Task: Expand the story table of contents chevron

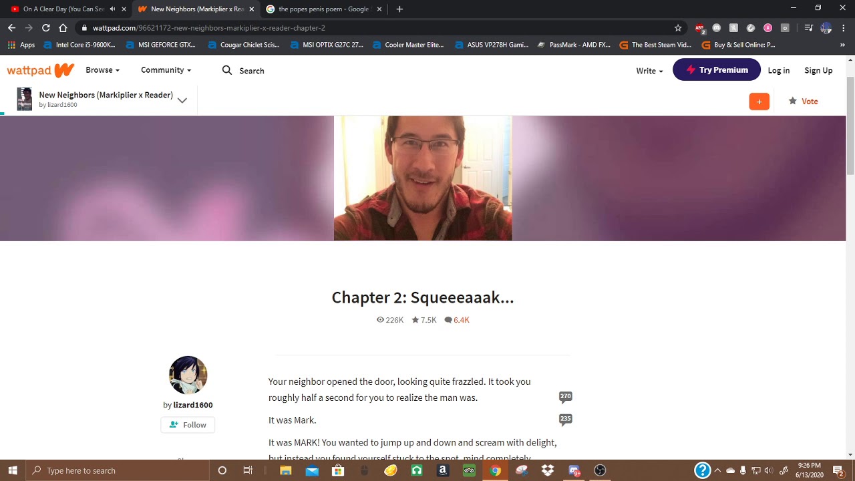Action: (182, 100)
